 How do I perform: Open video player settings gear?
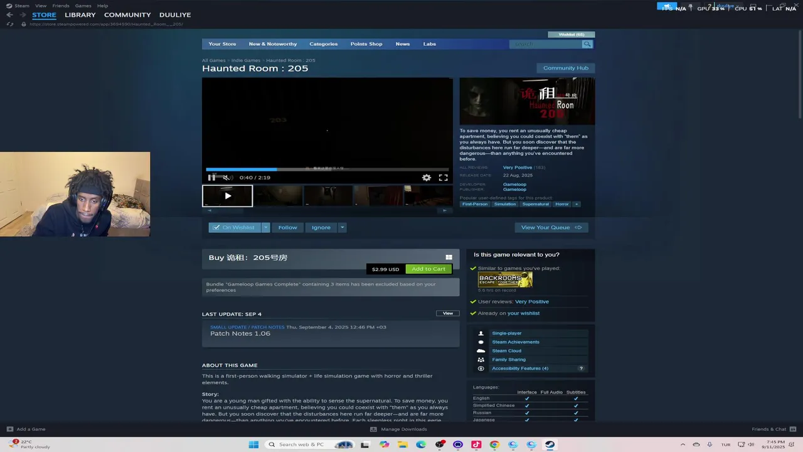coord(427,178)
